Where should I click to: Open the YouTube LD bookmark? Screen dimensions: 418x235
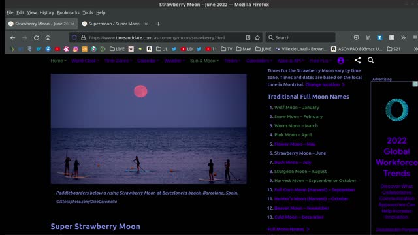[186, 49]
